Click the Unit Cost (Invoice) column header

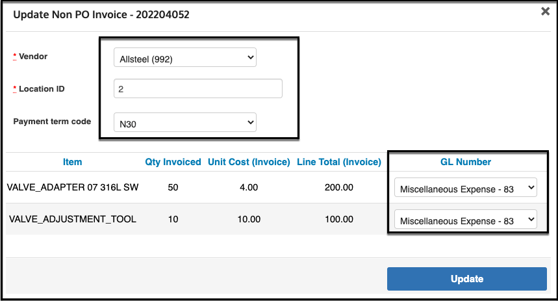click(249, 162)
